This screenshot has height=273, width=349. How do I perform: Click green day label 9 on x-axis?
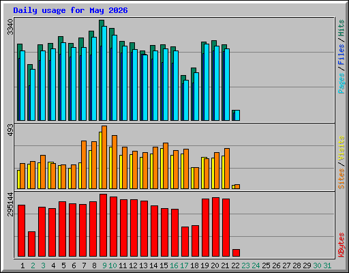click(x=104, y=265)
